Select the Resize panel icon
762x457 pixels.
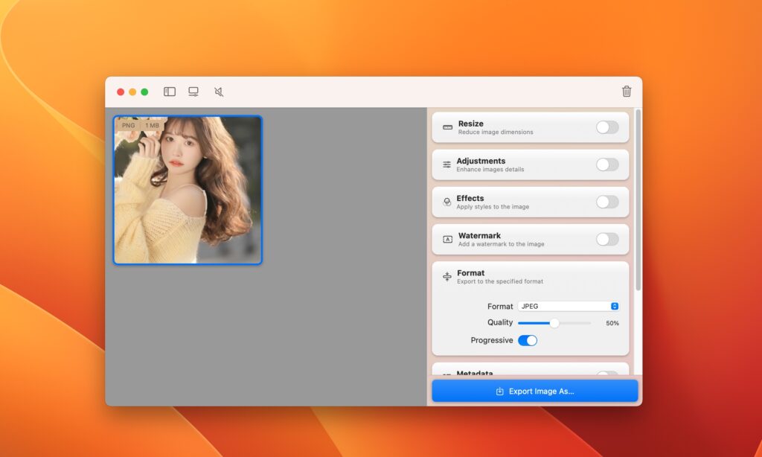coord(446,127)
